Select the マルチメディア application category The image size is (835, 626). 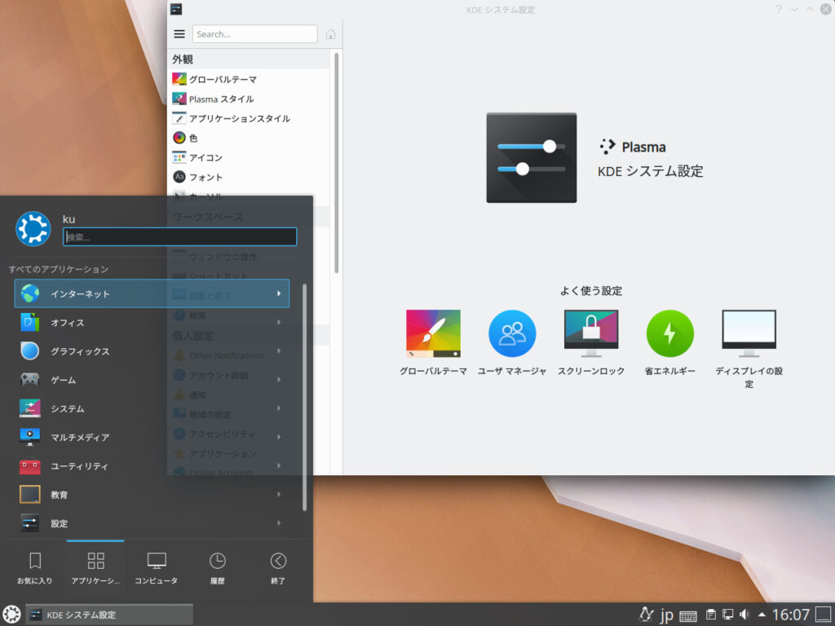pyautogui.click(x=82, y=437)
